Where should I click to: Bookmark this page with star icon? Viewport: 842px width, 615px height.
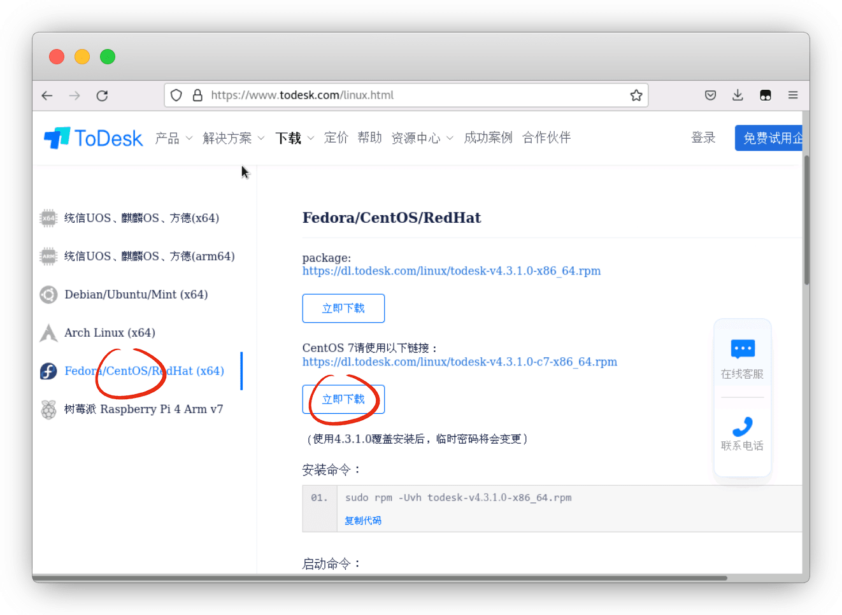[636, 95]
